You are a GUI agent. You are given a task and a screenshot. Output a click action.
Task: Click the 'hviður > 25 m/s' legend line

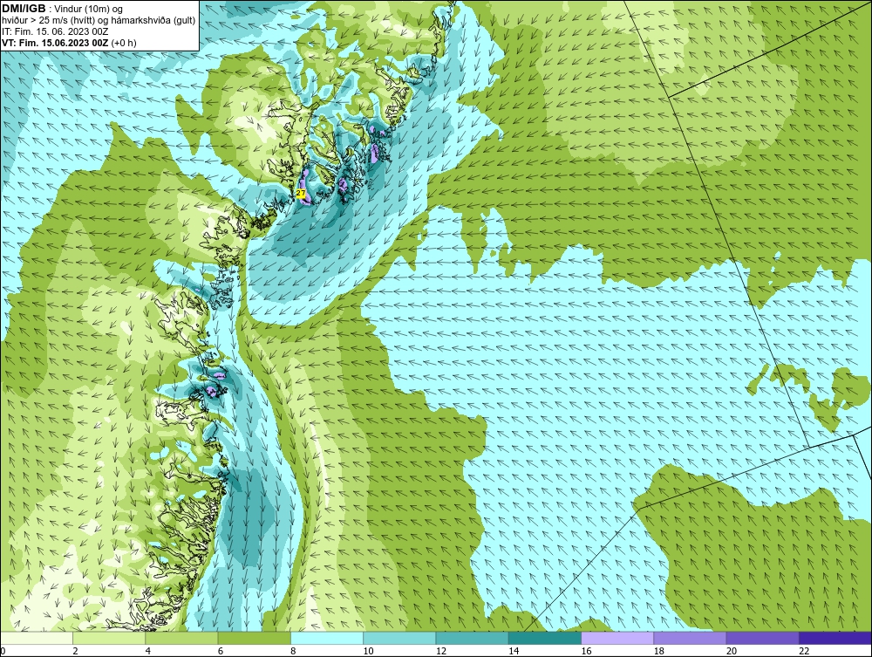tap(99, 20)
